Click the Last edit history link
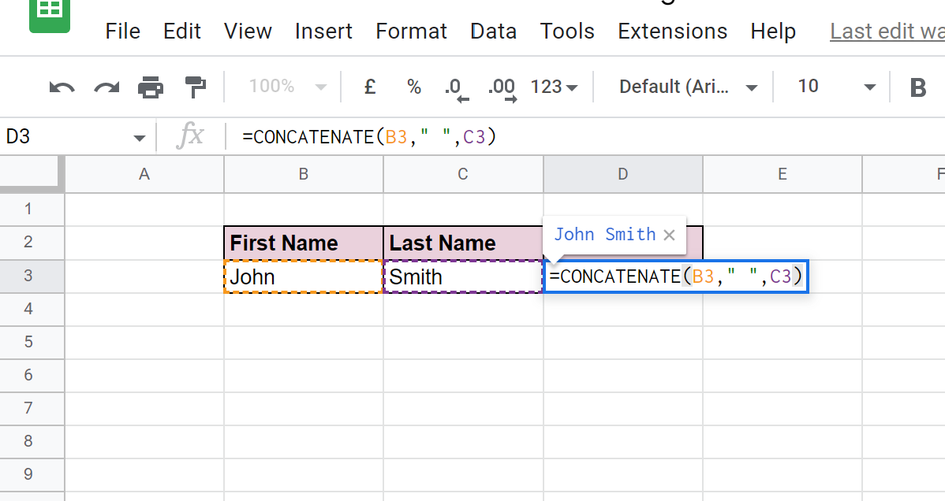 pos(885,31)
